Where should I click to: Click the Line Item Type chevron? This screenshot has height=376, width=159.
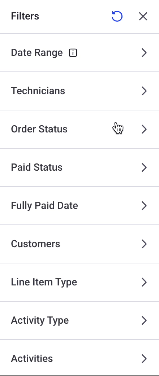pyautogui.click(x=144, y=282)
